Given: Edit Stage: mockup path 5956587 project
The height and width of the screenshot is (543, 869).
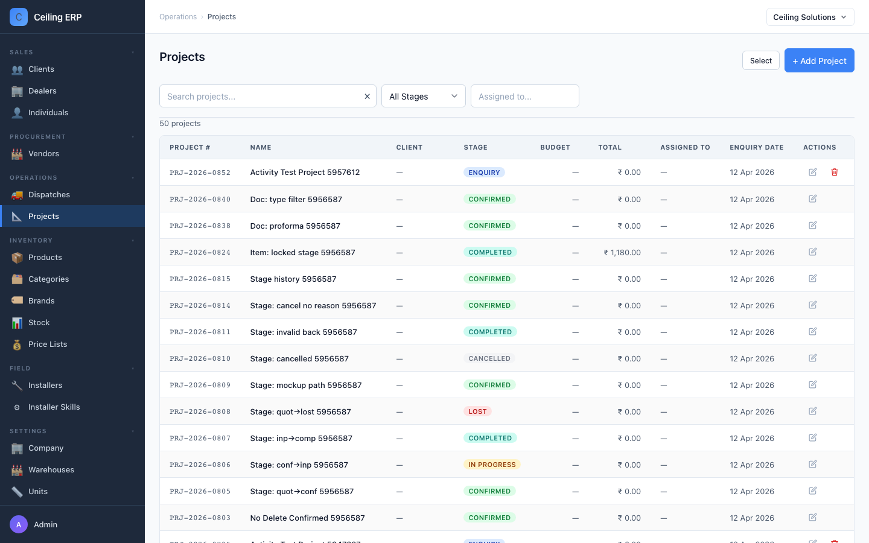Looking at the screenshot, I should [x=813, y=384].
